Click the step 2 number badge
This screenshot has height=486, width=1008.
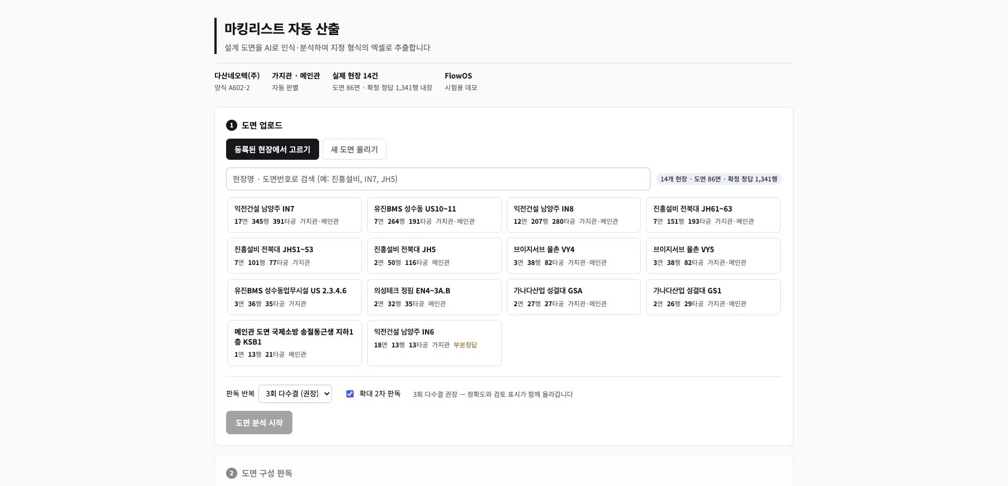232,473
